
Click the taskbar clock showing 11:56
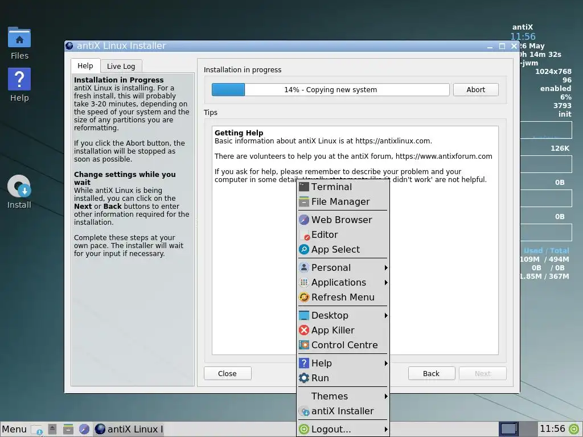(552, 429)
